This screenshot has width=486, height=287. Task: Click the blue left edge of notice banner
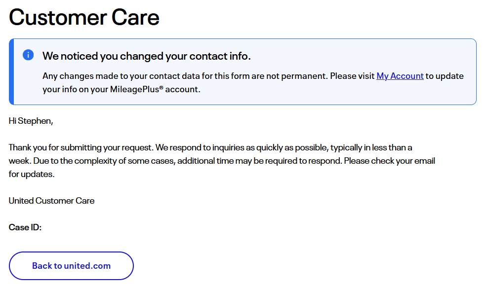coord(11,72)
